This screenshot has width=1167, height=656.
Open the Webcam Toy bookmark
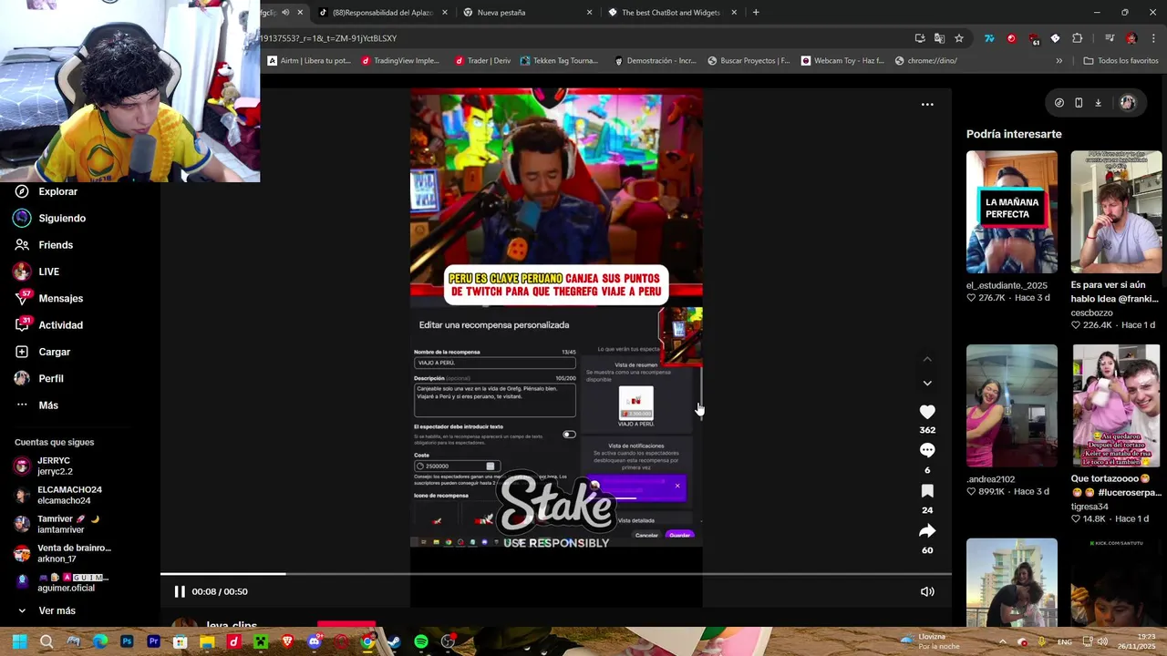click(x=842, y=61)
